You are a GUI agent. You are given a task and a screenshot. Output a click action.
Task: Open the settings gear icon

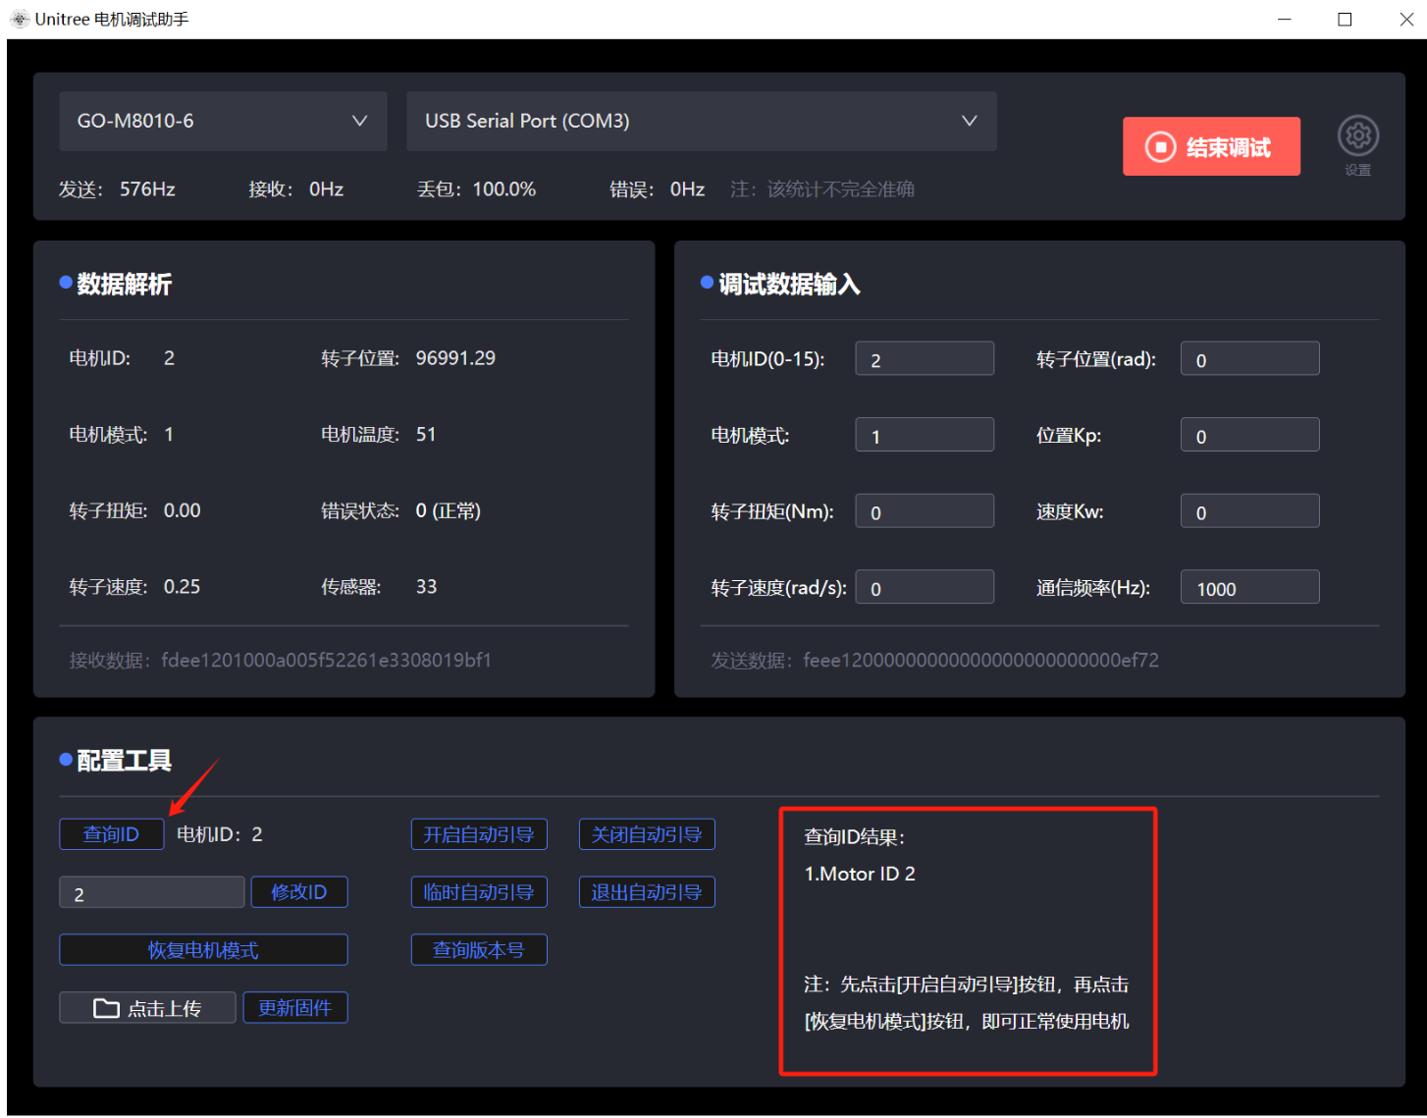coord(1357,136)
